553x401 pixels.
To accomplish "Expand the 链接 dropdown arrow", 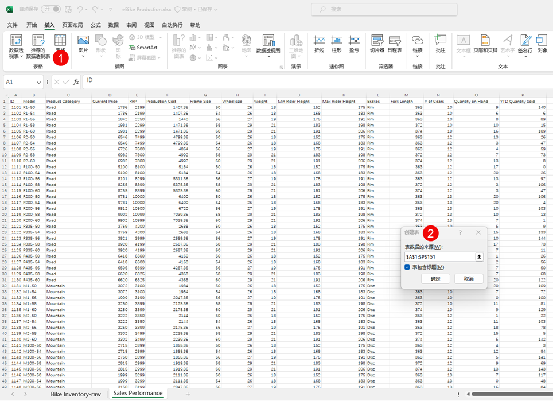I will tap(418, 56).
